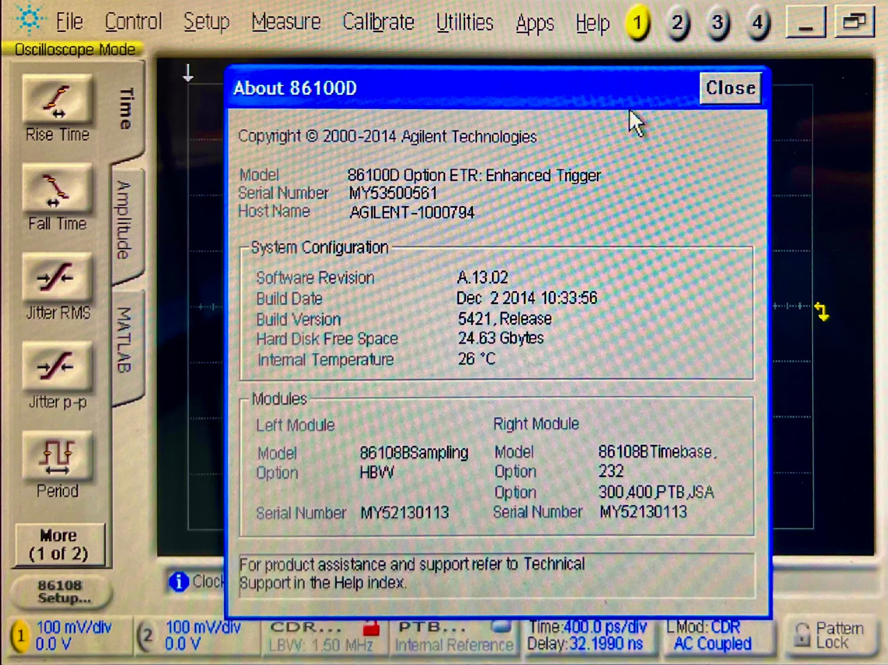Screen dimensions: 888x665
Task: Click the blue info icon beside Clock
Action: 179,581
